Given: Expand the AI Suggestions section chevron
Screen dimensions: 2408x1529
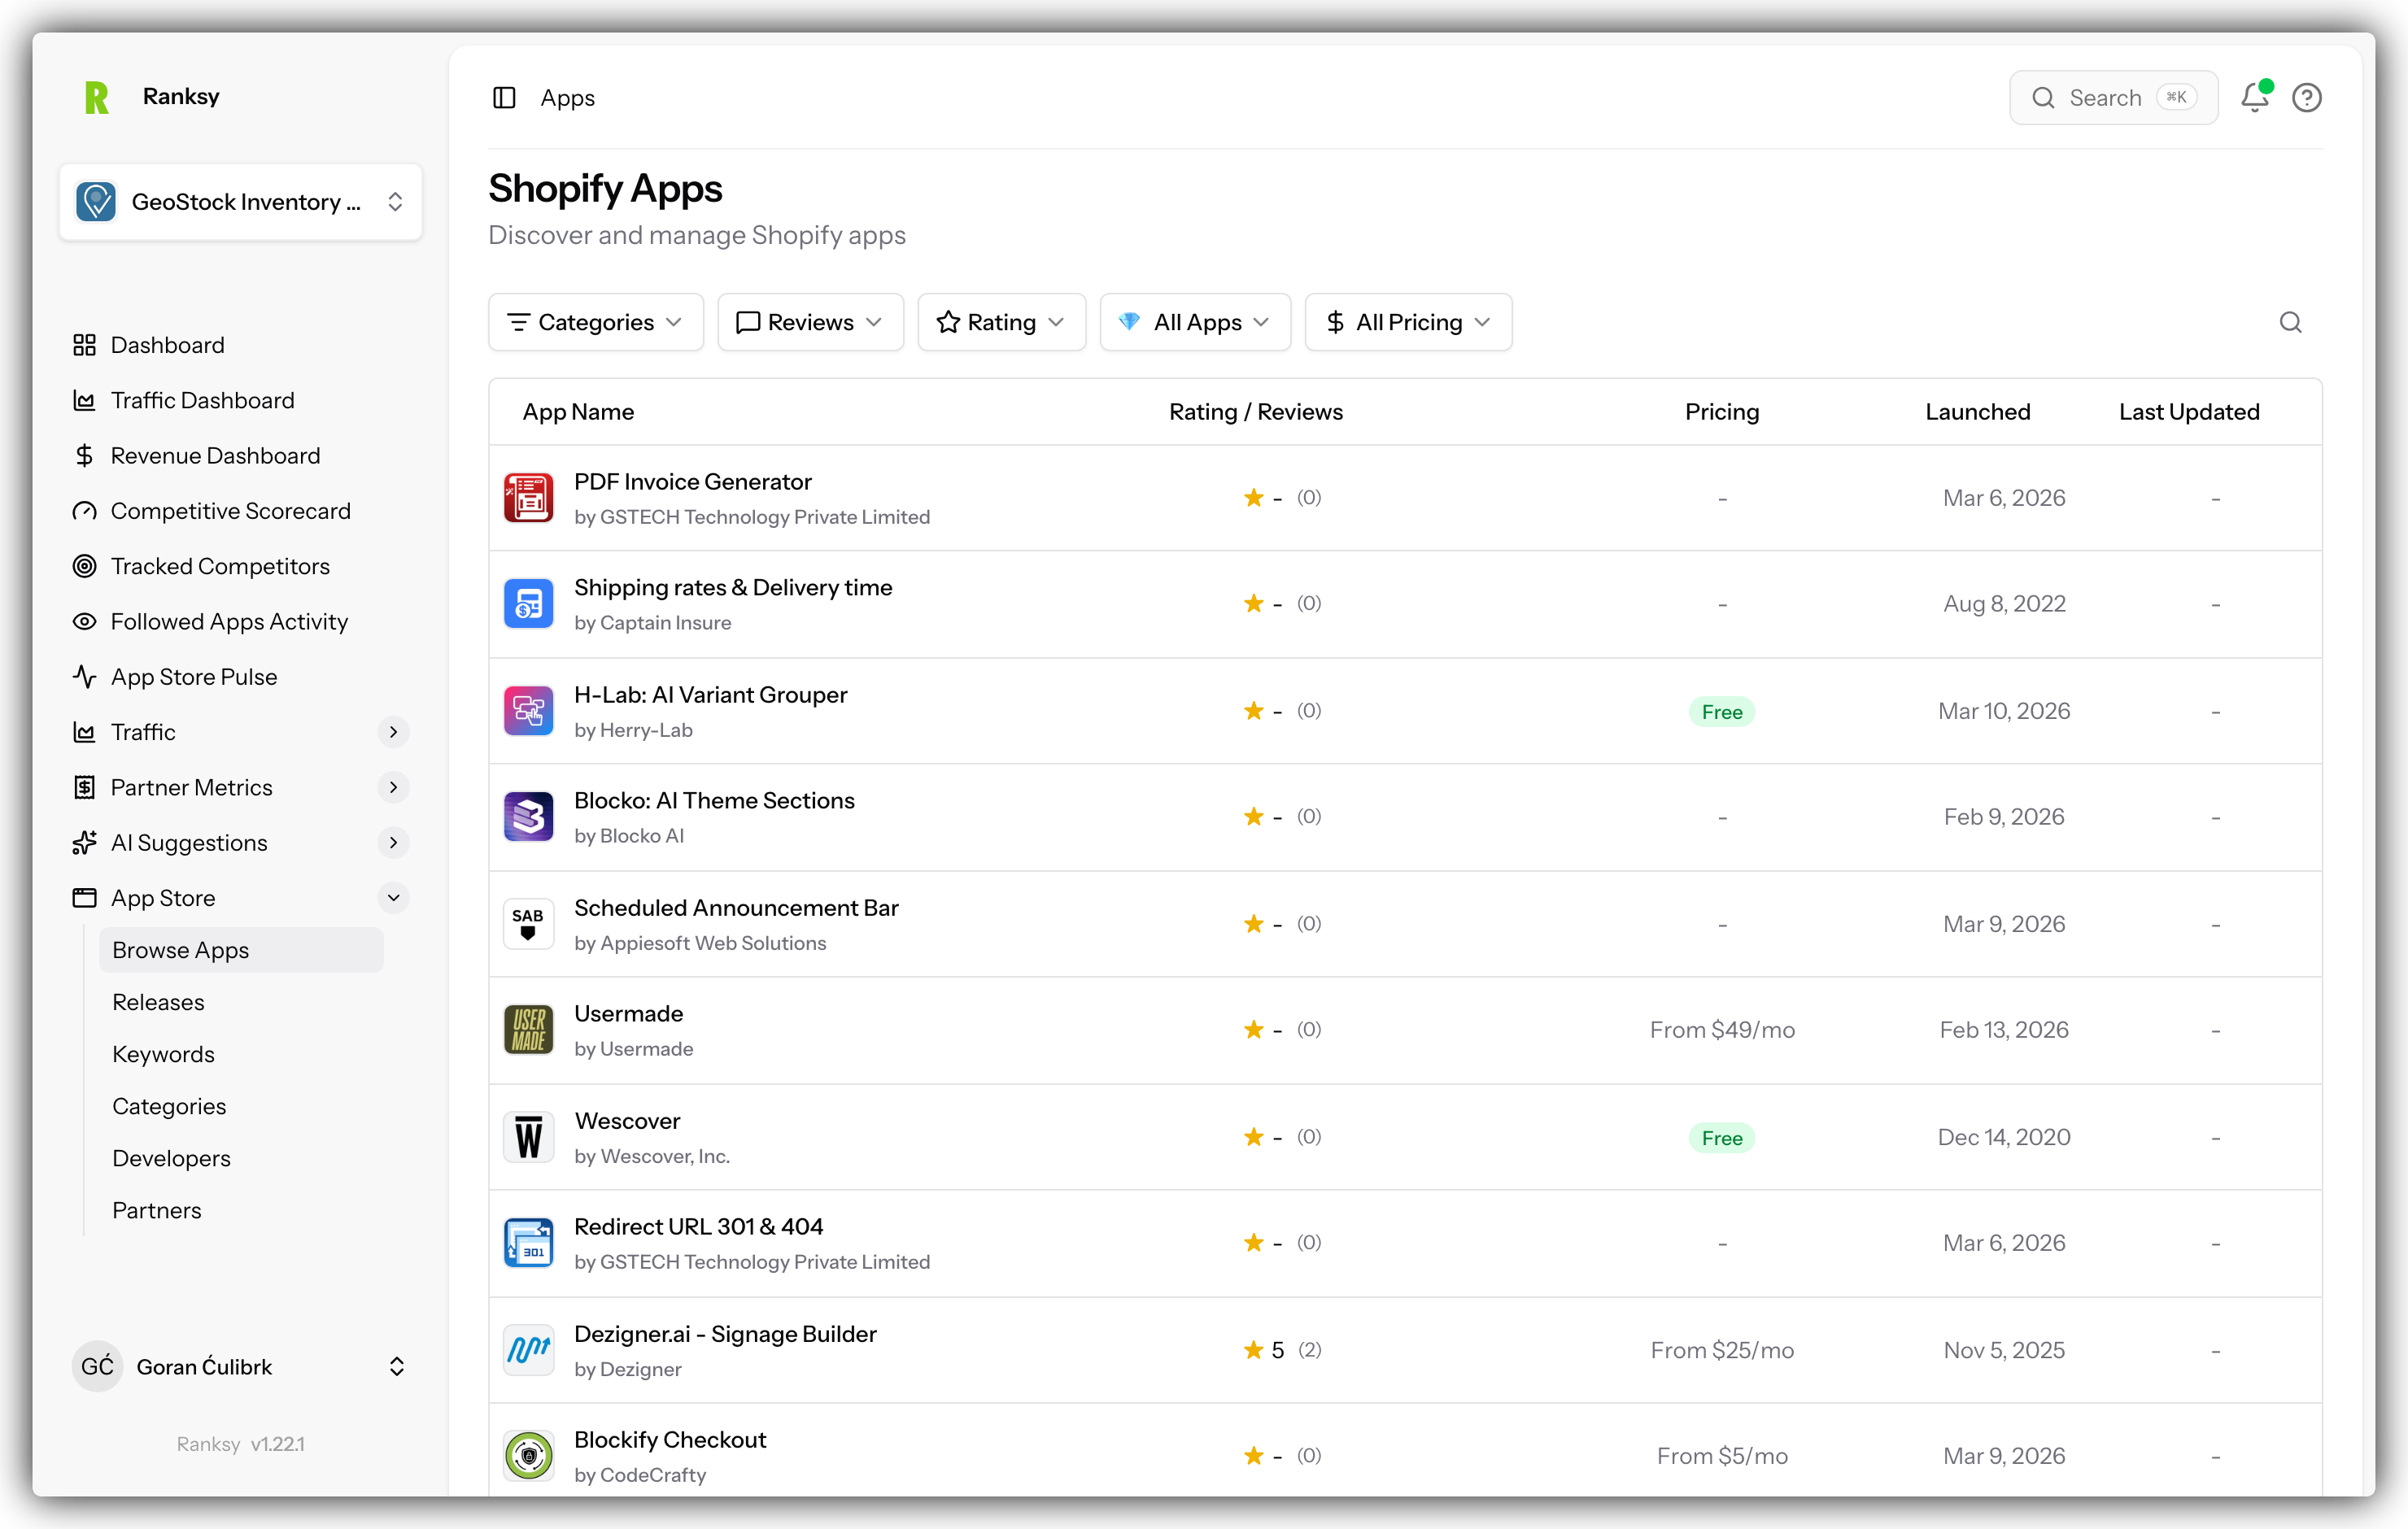Looking at the screenshot, I should (394, 843).
